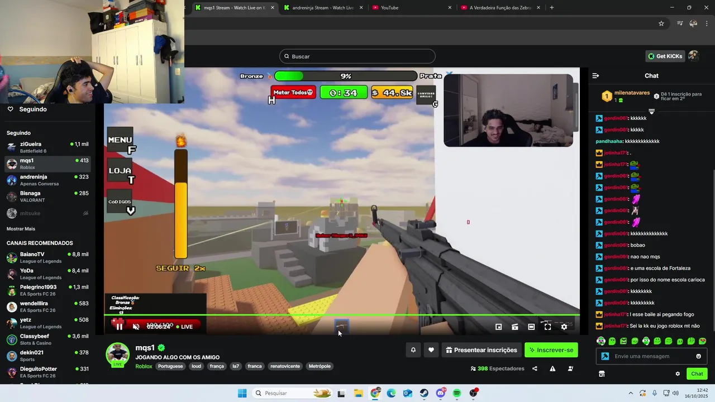The image size is (715, 402).
Task: Click Presentear inscrições button
Action: (x=482, y=350)
